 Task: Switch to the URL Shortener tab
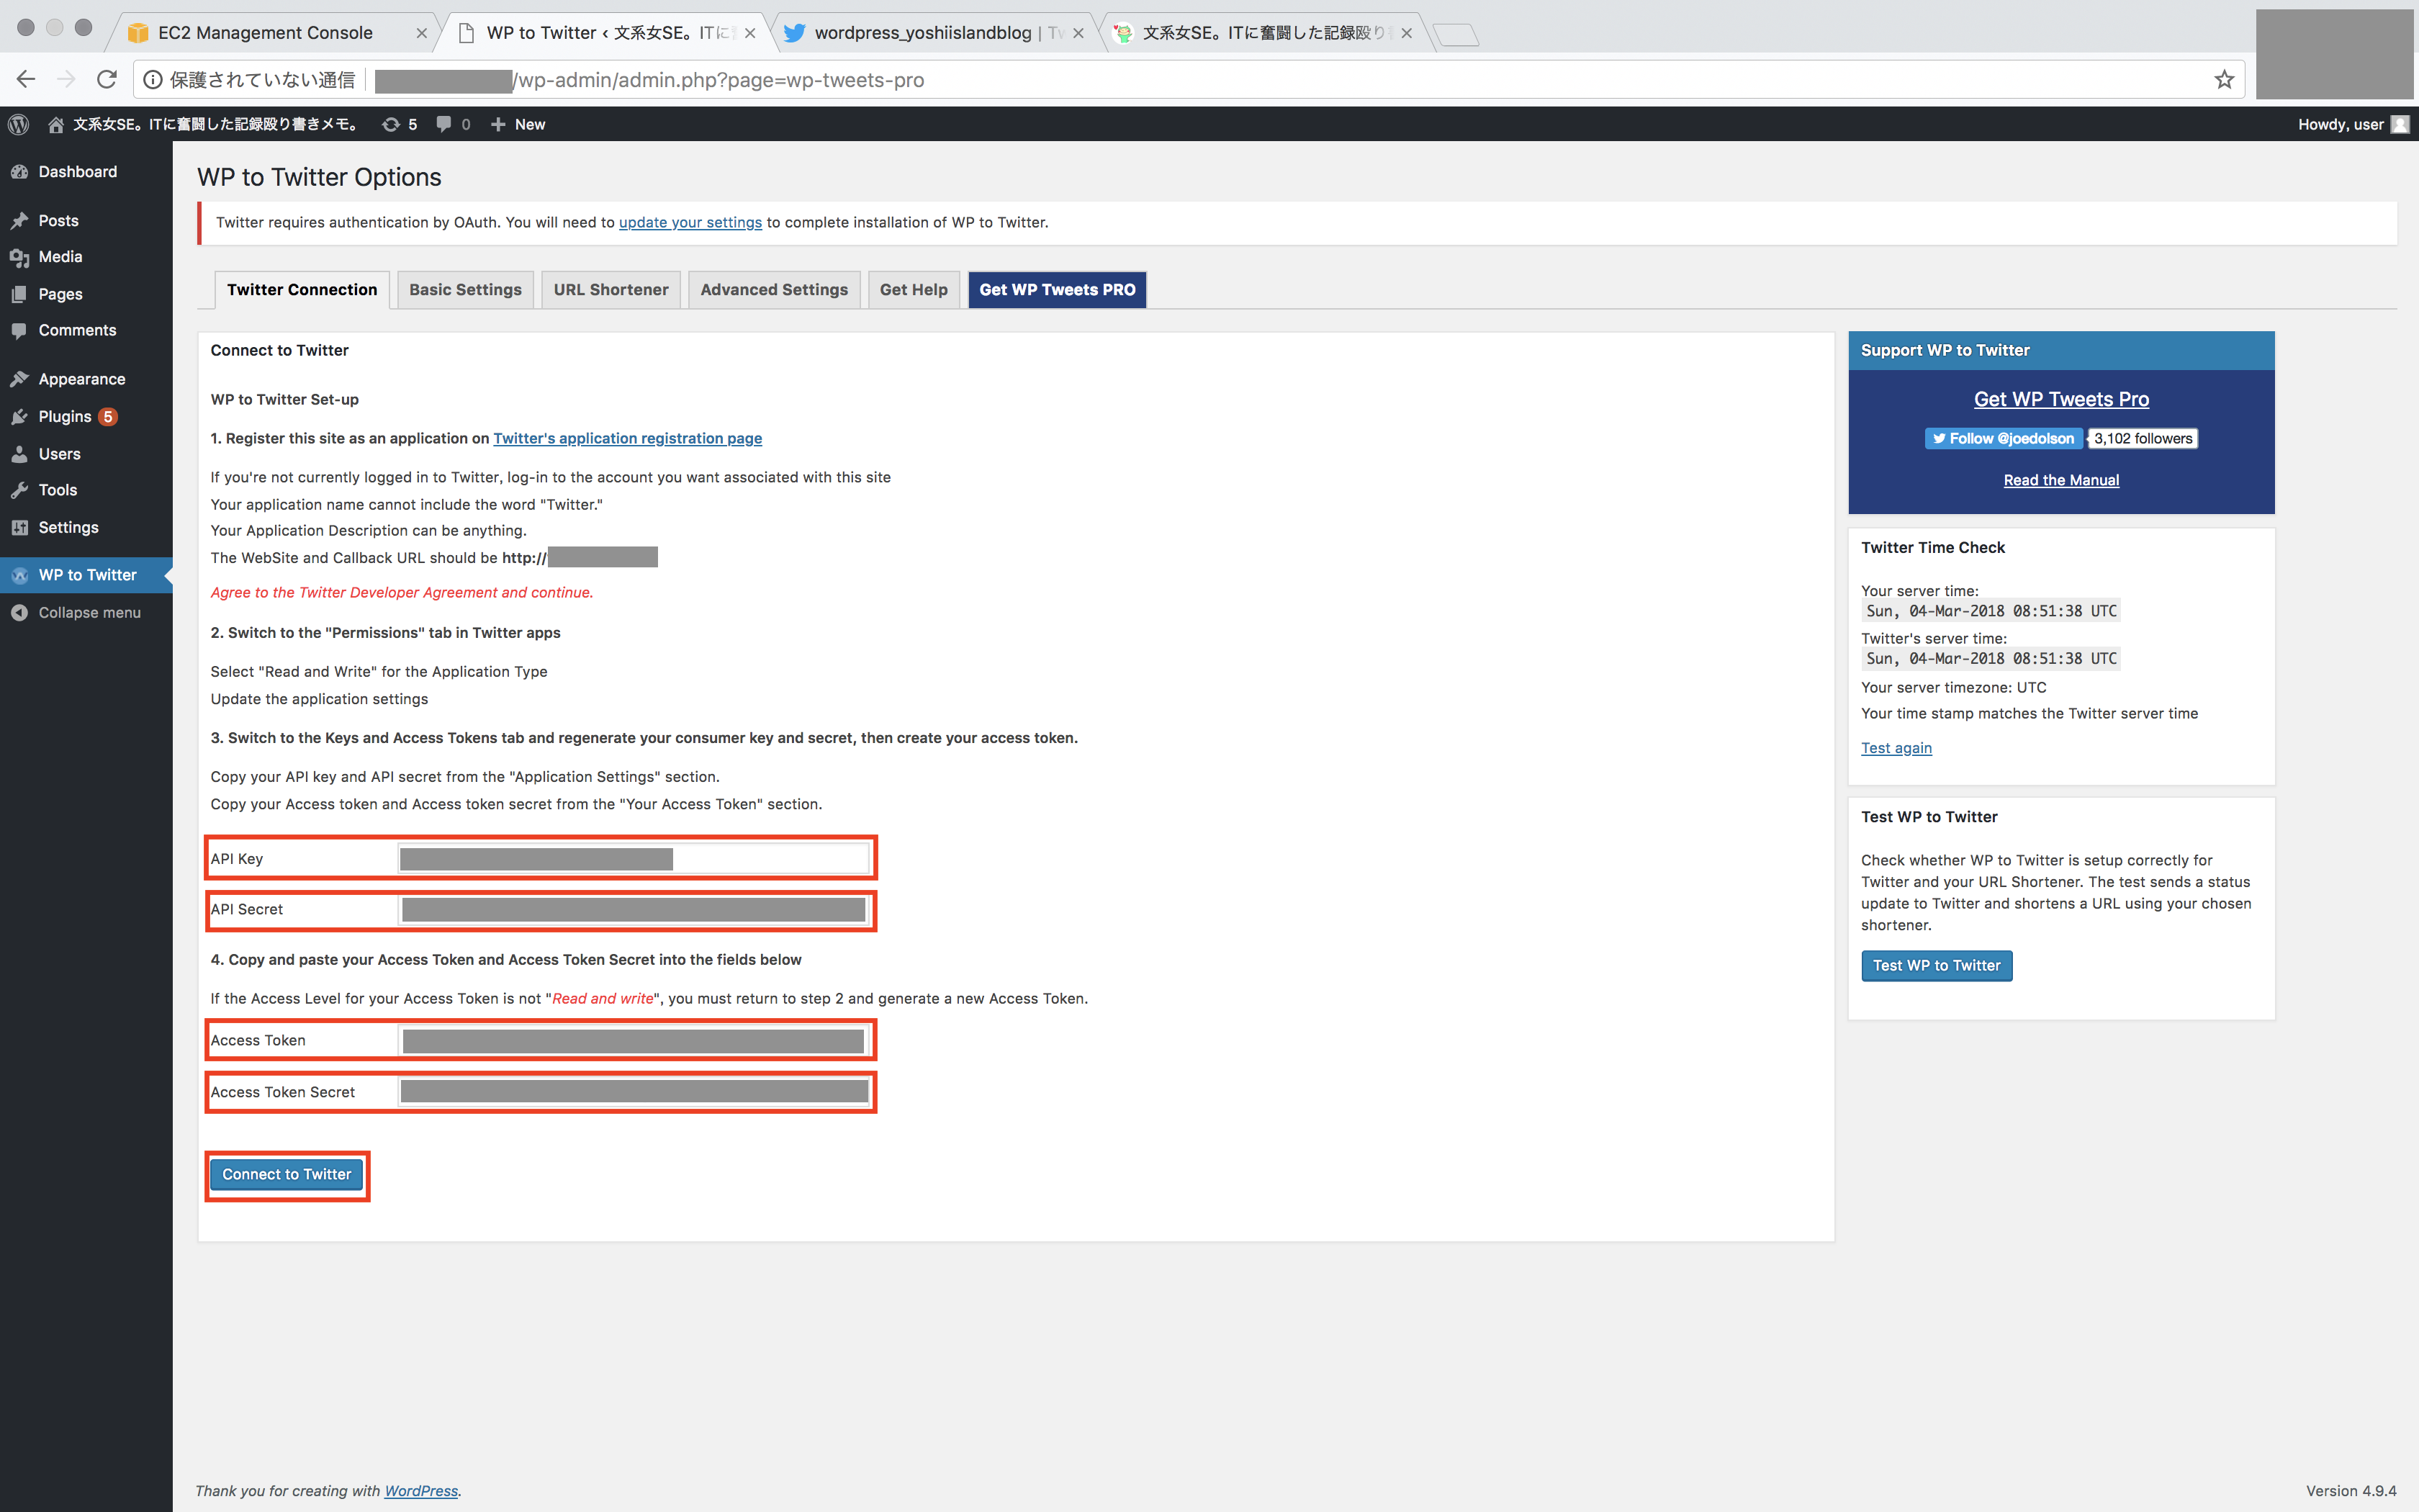coord(611,290)
